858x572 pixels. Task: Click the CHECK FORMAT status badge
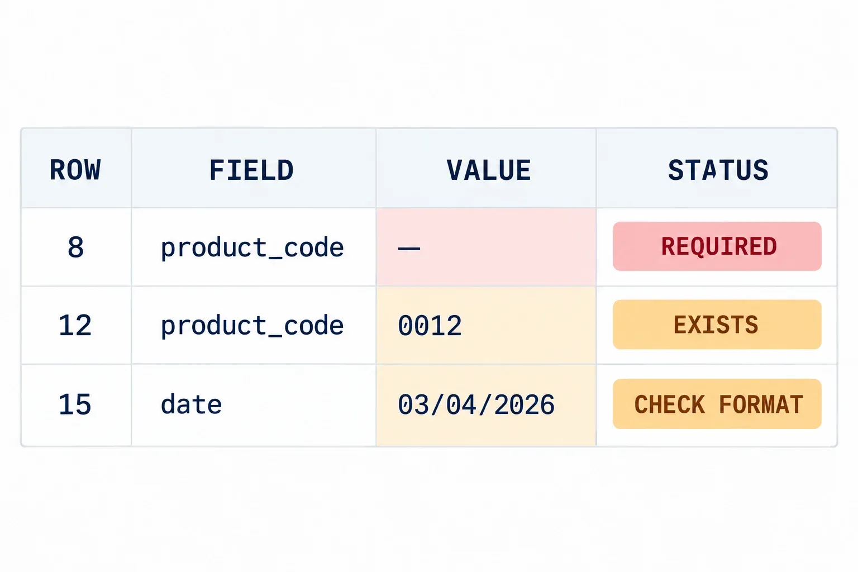(x=717, y=404)
